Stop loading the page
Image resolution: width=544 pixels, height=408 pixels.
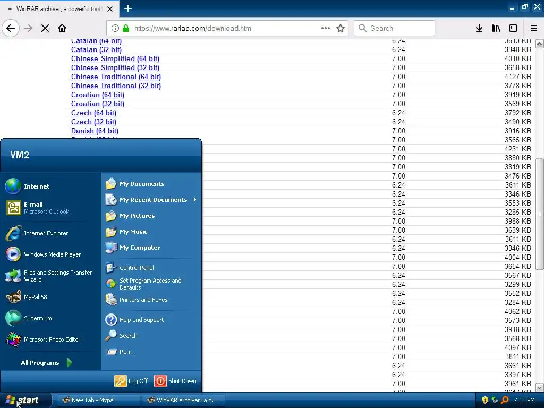point(45,28)
